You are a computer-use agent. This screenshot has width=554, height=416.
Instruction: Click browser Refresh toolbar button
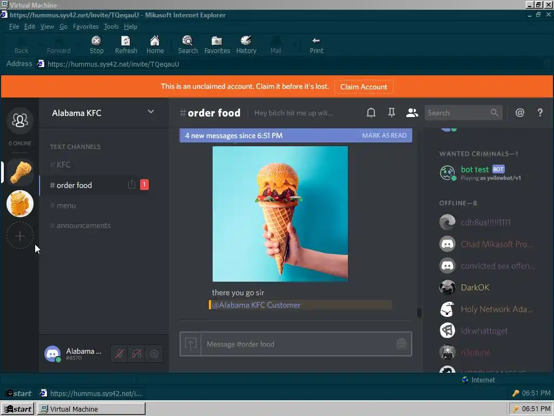[x=126, y=45]
